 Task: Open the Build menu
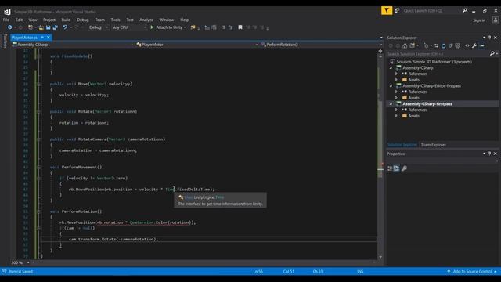(x=66, y=20)
